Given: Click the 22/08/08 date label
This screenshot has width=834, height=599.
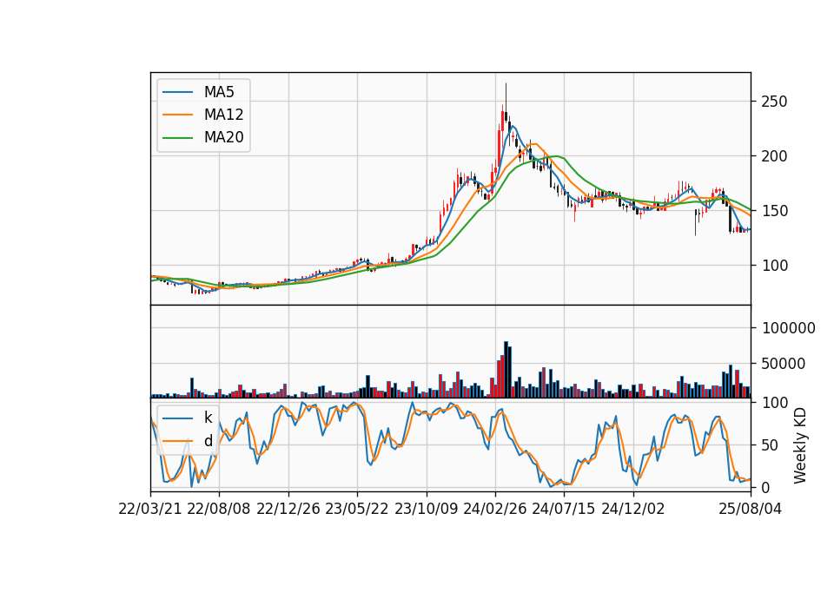Looking at the screenshot, I should point(219,509).
